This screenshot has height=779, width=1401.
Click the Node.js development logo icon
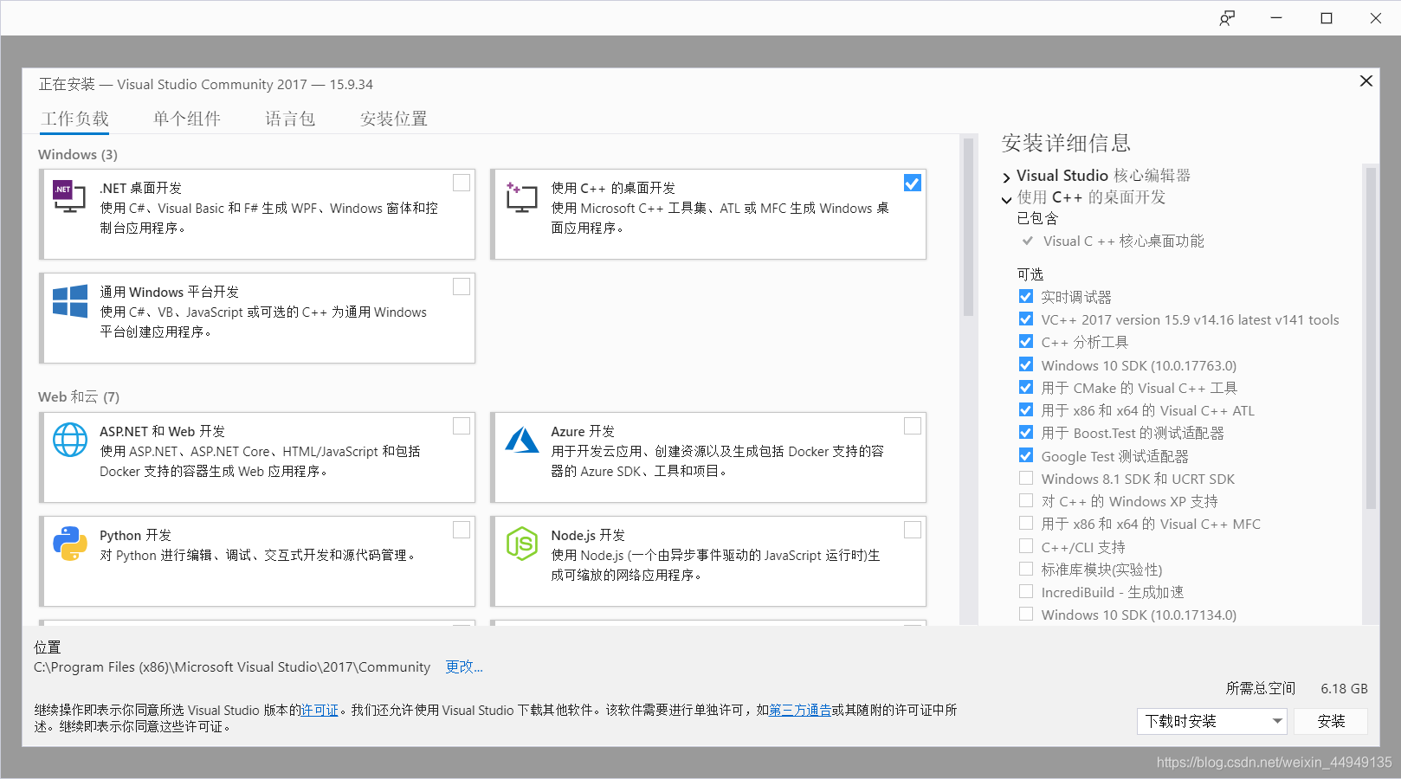click(x=522, y=544)
